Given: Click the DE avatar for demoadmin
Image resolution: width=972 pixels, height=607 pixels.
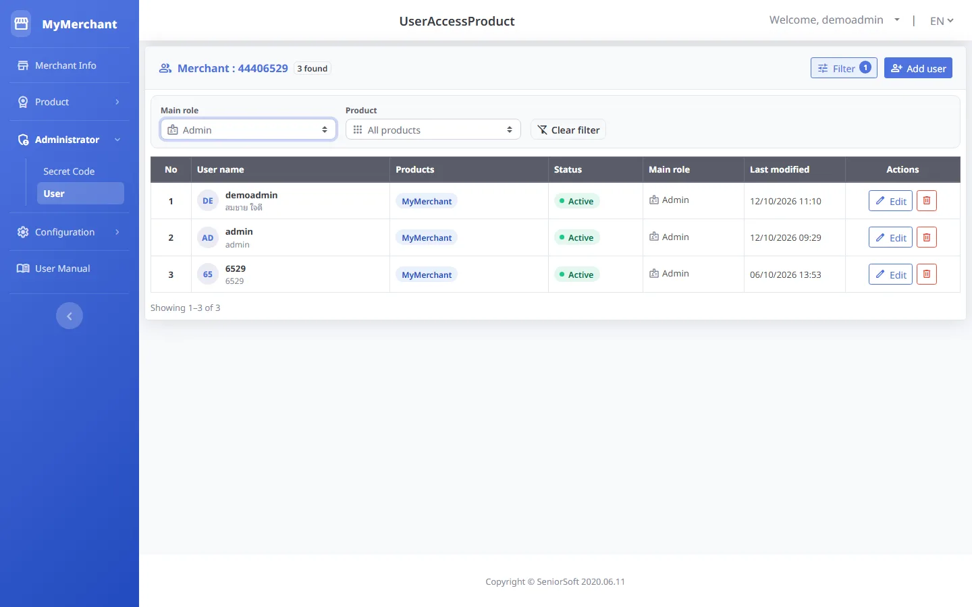Looking at the screenshot, I should click(208, 201).
